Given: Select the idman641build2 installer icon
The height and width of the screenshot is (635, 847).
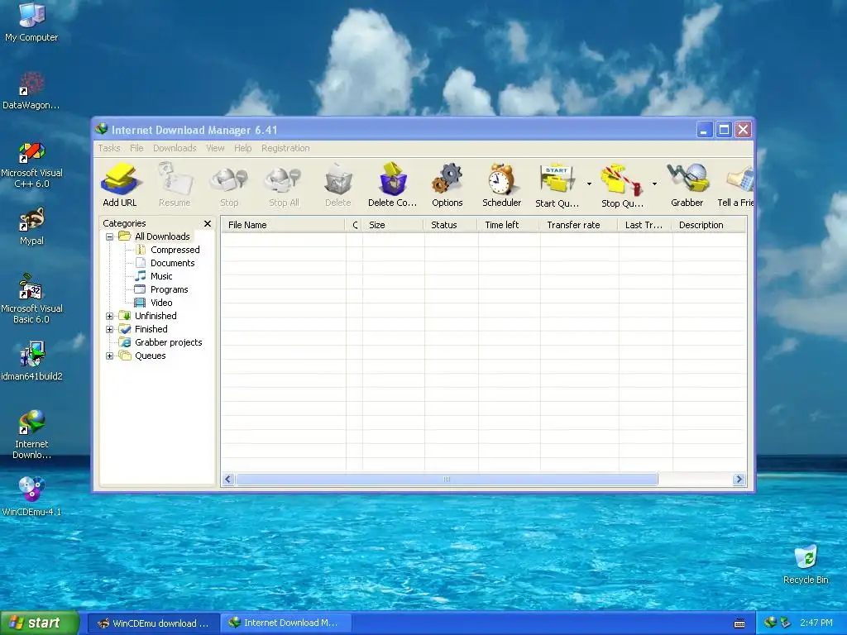Looking at the screenshot, I should [31, 360].
